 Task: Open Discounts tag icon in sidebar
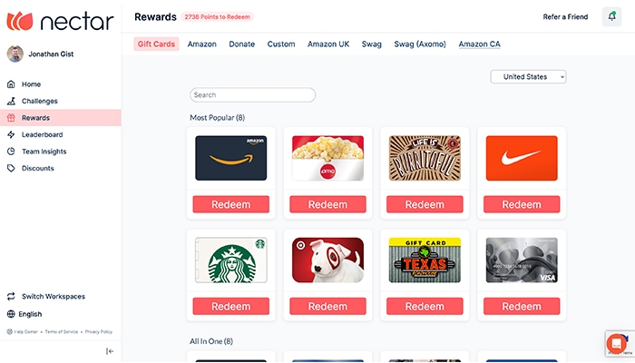pos(11,168)
